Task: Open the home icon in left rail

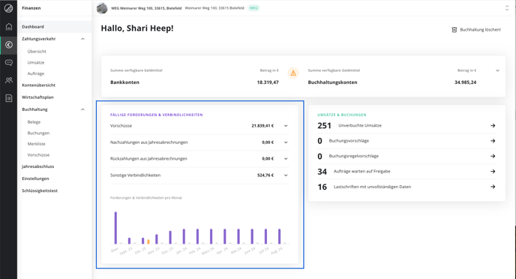Action: click(x=9, y=27)
